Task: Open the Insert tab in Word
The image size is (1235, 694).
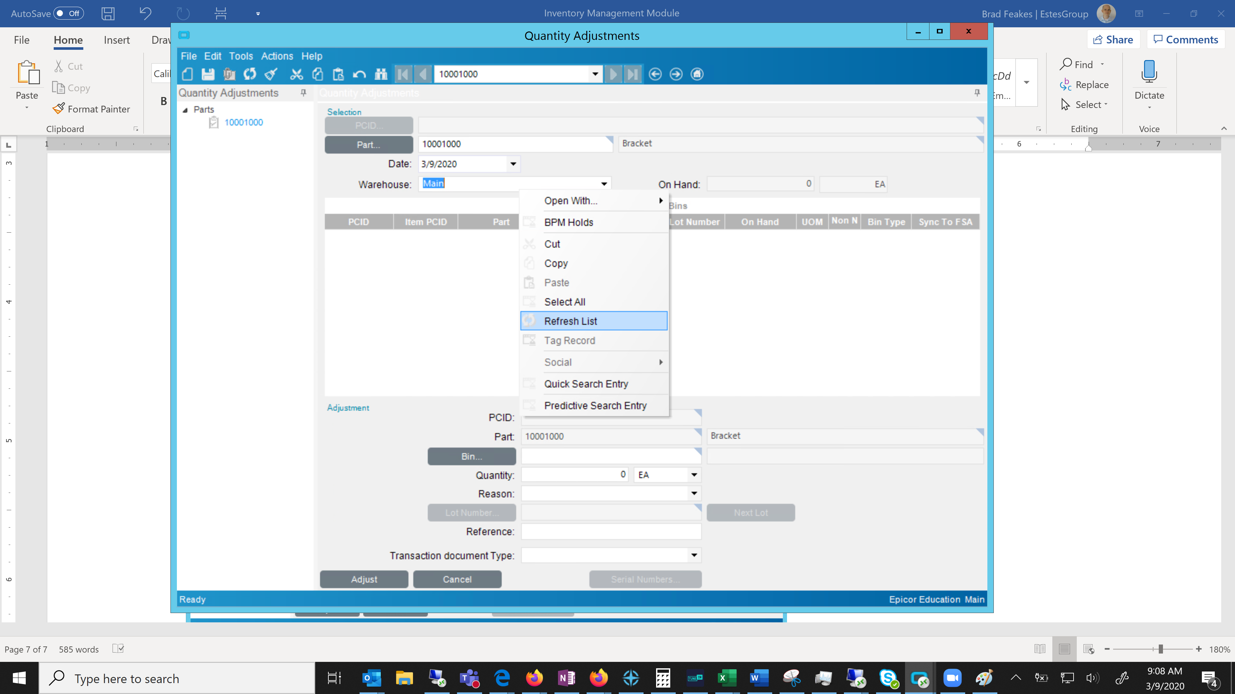Action: click(116, 40)
